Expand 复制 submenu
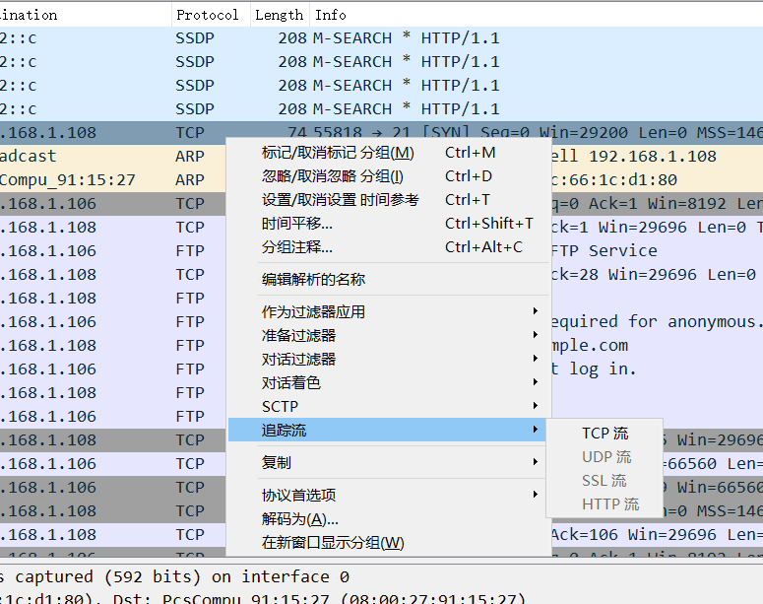The height and width of the screenshot is (604, 763). click(388, 462)
